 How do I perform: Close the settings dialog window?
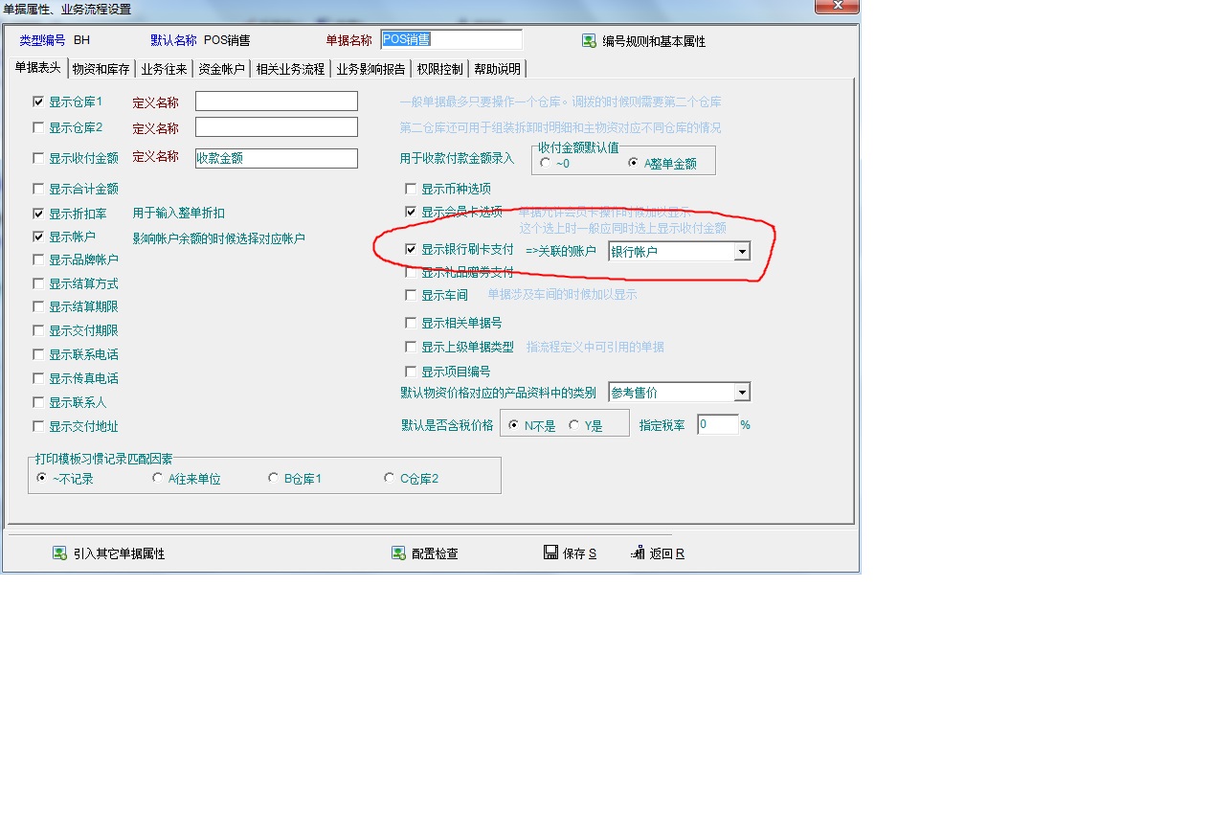click(836, 7)
